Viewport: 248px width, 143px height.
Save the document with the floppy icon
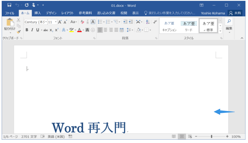(x=9, y=5)
